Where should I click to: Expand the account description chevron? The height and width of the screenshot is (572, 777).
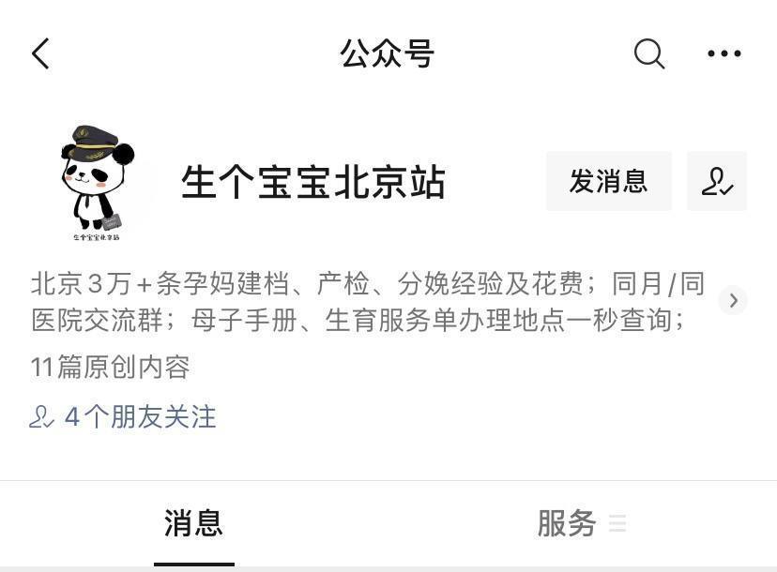point(734,300)
